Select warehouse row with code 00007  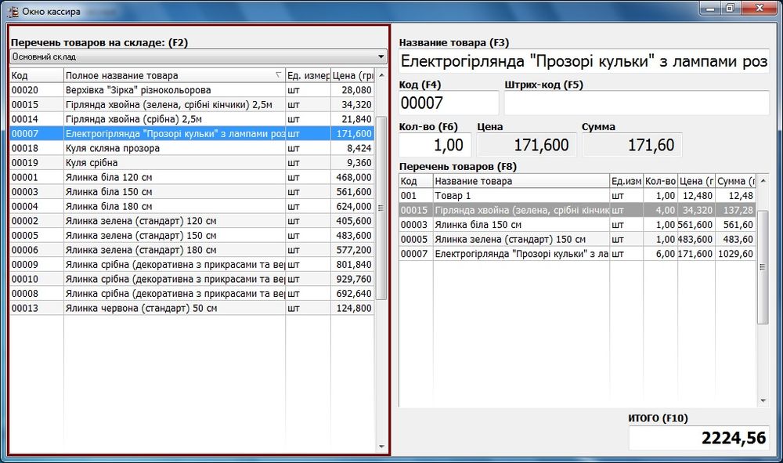[x=192, y=133]
